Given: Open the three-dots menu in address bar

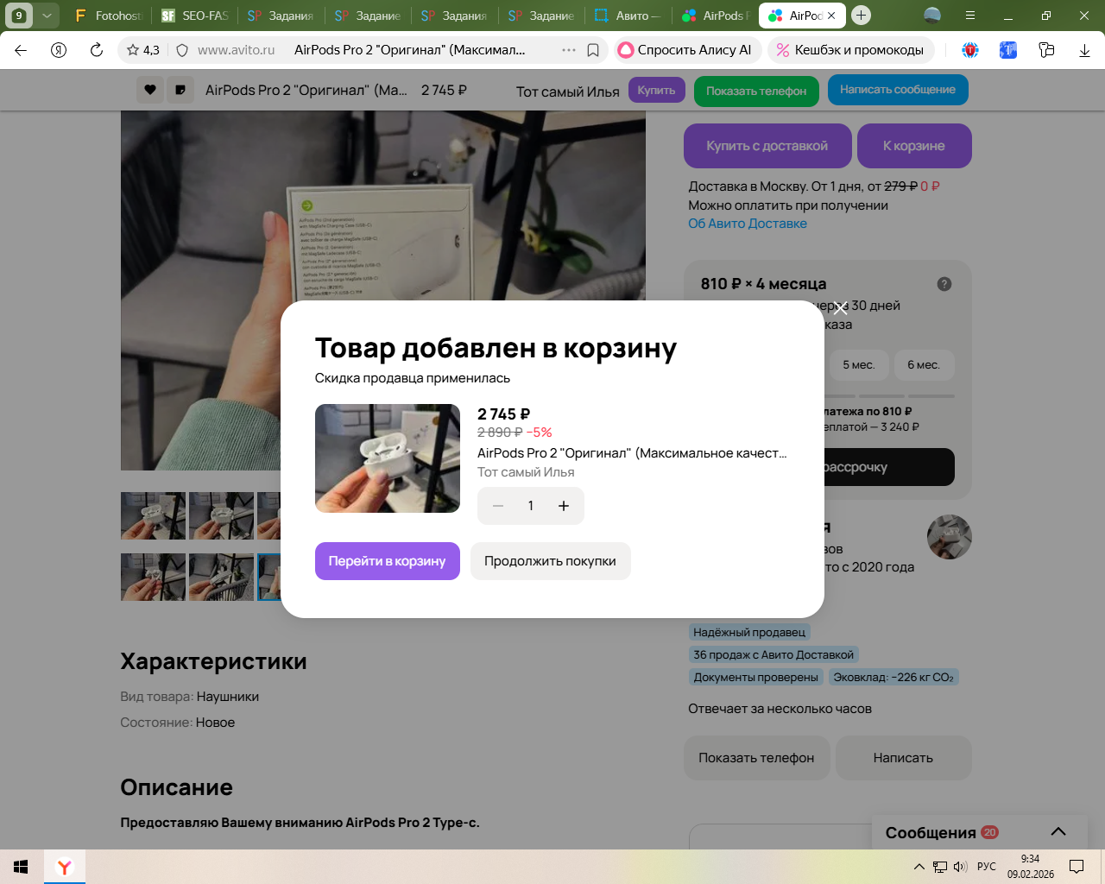Looking at the screenshot, I should pyautogui.click(x=569, y=50).
